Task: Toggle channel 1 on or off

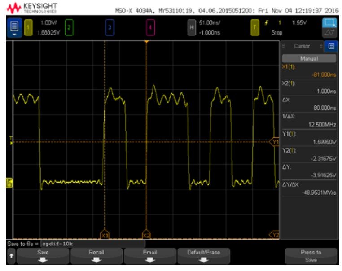Action: [x=28, y=27]
